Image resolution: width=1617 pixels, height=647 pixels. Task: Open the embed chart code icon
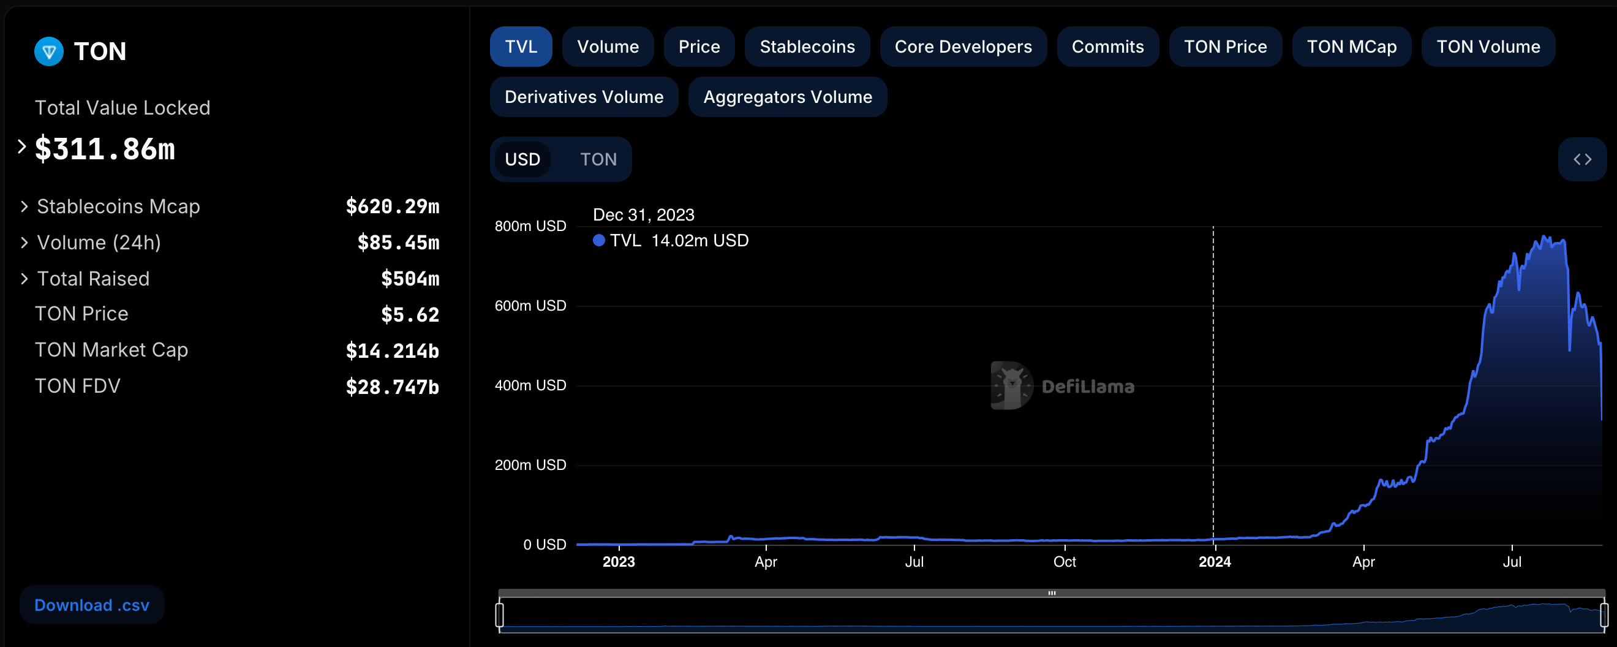(1582, 159)
